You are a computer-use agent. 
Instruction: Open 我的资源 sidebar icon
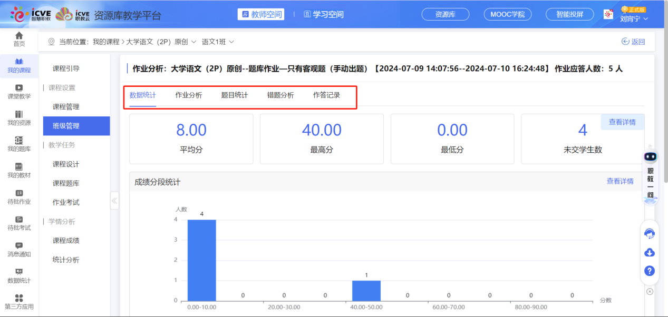(x=19, y=118)
